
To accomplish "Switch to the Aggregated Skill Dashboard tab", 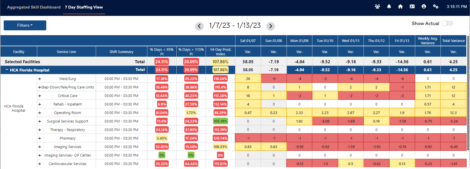I will [34, 7].
